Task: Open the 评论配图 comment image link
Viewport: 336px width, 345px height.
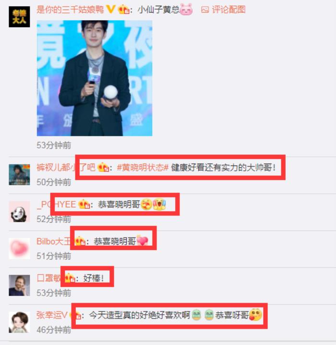Action: click(x=223, y=10)
